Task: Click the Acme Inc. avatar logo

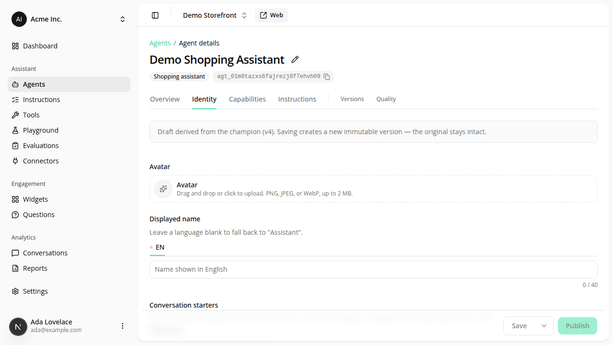Action: click(19, 19)
